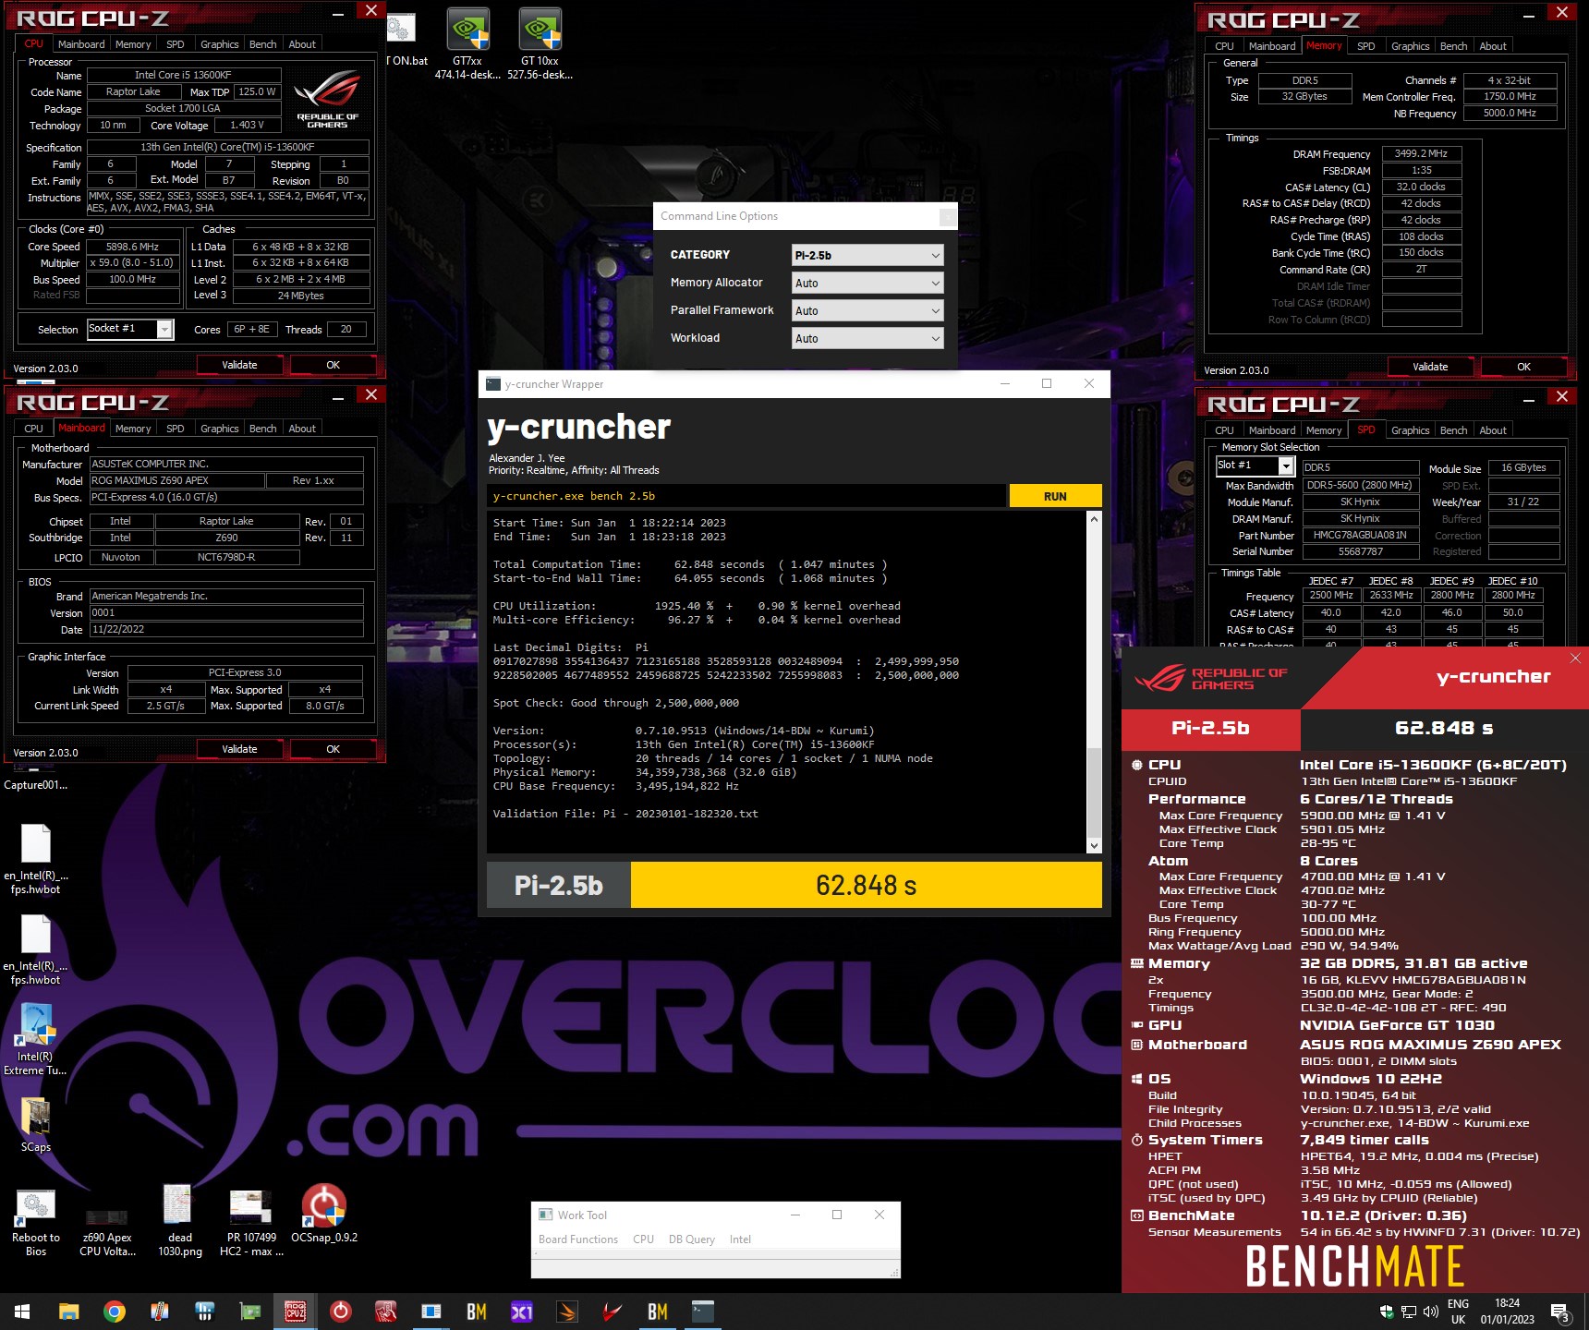Open the SPD tab in the CPU window
The image size is (1589, 1330).
pyautogui.click(x=176, y=44)
